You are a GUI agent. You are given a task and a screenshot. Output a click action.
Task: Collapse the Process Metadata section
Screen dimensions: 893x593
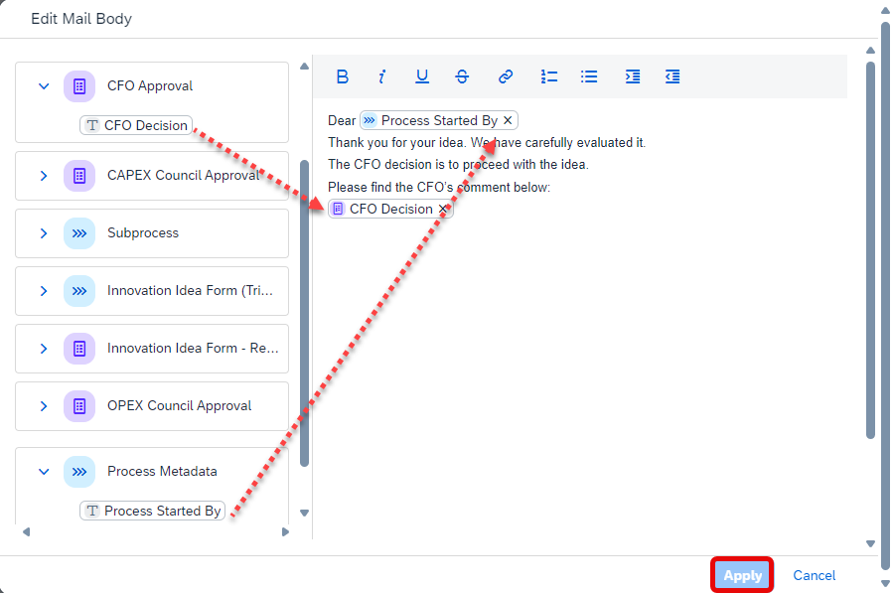44,472
